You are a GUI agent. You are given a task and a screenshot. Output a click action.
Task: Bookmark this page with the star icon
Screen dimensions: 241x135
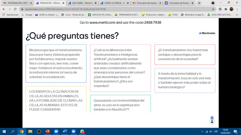[213, 9]
